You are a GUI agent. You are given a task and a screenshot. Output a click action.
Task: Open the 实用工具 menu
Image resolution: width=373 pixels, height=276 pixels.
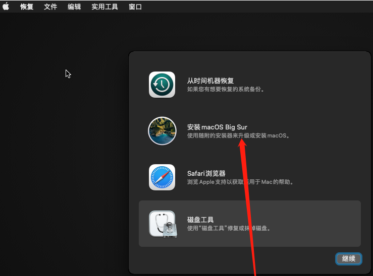(x=104, y=7)
